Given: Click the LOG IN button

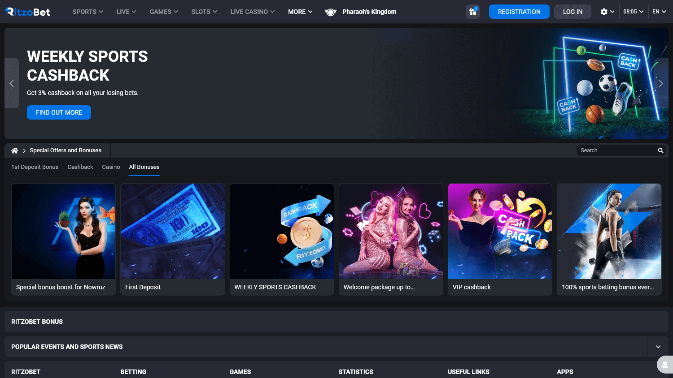Looking at the screenshot, I should (572, 12).
